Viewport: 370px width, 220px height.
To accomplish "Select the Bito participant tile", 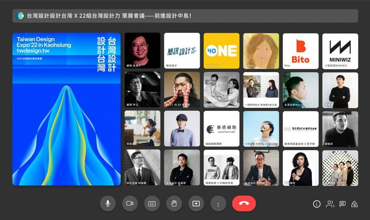I will [x=301, y=50].
